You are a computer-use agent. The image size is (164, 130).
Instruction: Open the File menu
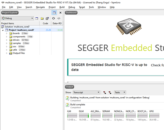tap(4, 7)
